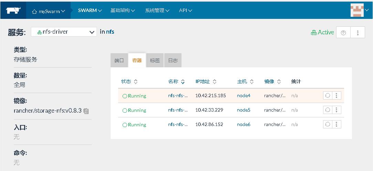Restart the container on node5
The width and height of the screenshot is (373, 171).
pyautogui.click(x=328, y=110)
